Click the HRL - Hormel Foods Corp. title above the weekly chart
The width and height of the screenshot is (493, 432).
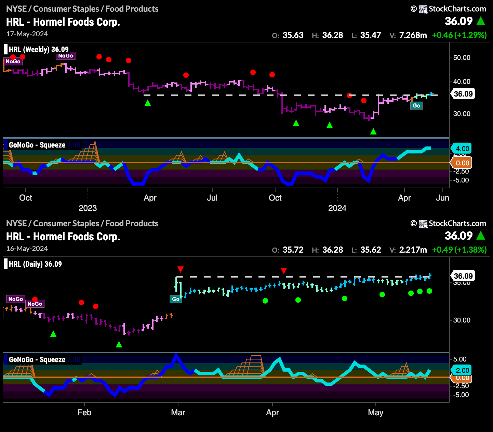63,22
